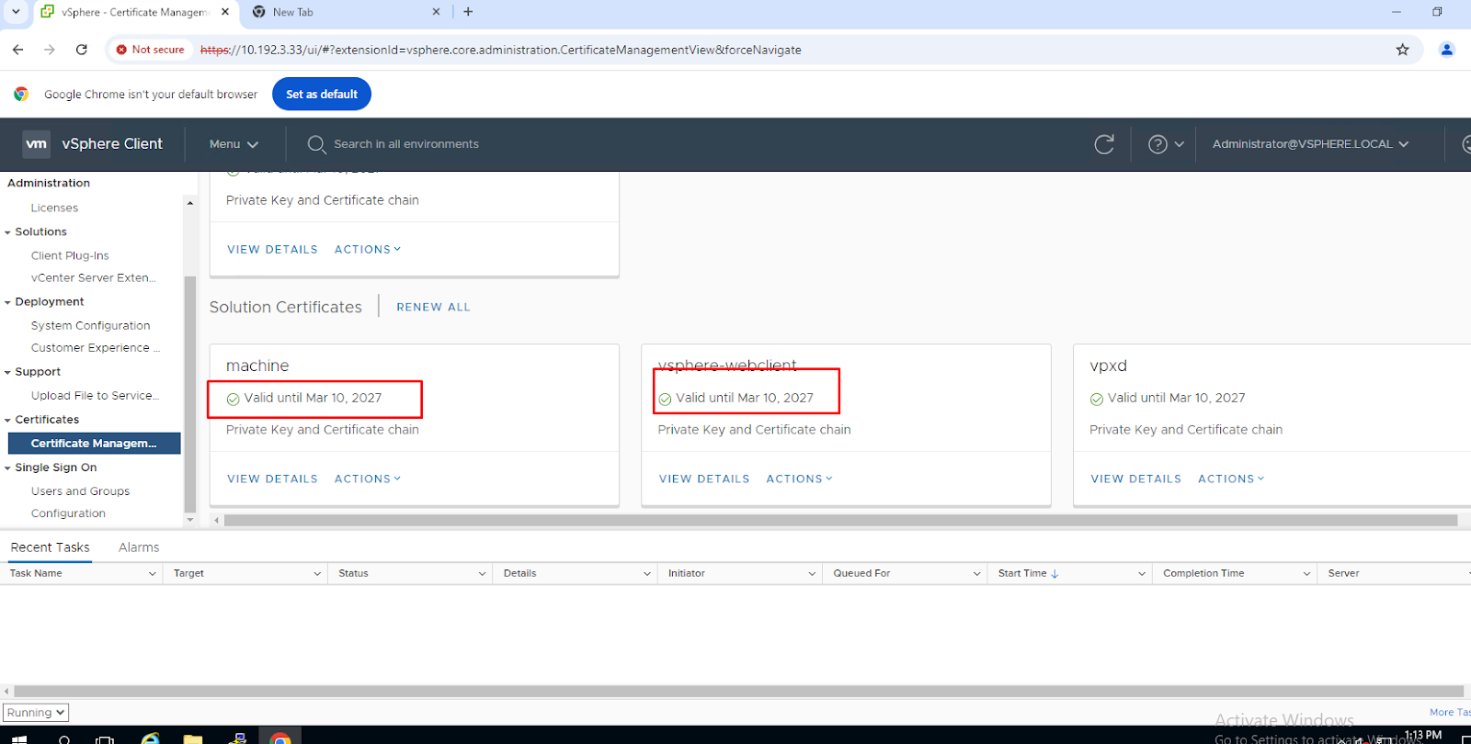Open Chrome profile icon
The image size is (1471, 744).
[1446, 50]
